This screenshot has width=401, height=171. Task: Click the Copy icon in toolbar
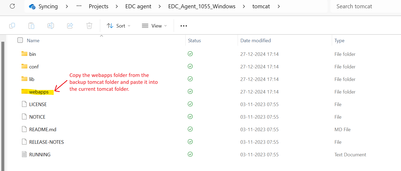pyautogui.click(x=12, y=26)
